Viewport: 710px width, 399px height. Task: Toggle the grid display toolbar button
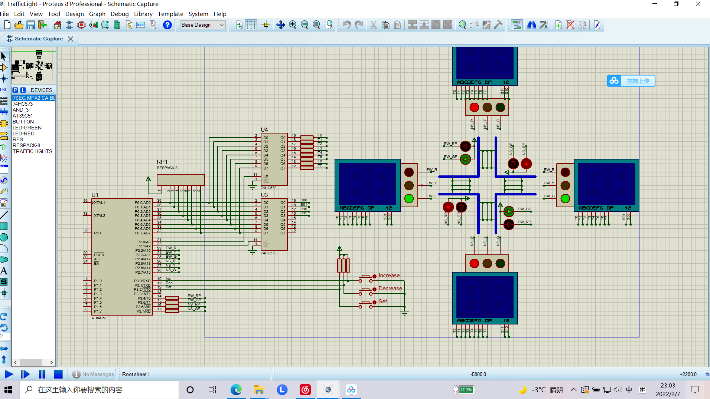click(251, 25)
